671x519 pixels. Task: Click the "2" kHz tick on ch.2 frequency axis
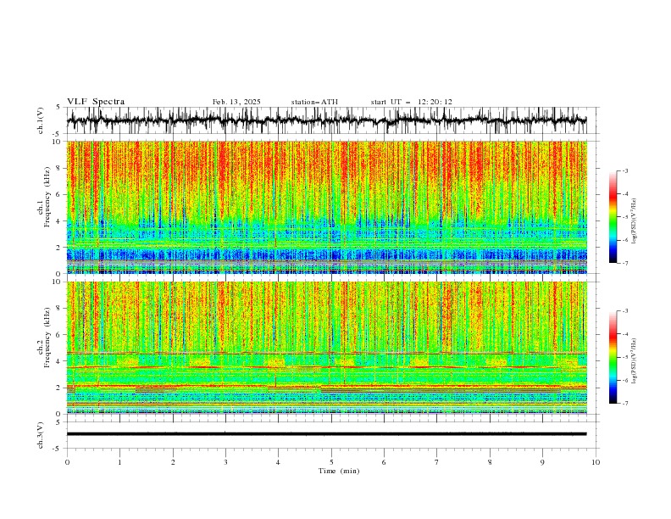coord(59,388)
